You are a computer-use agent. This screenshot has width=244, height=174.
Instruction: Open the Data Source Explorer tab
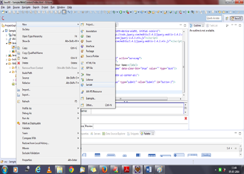point(114,134)
